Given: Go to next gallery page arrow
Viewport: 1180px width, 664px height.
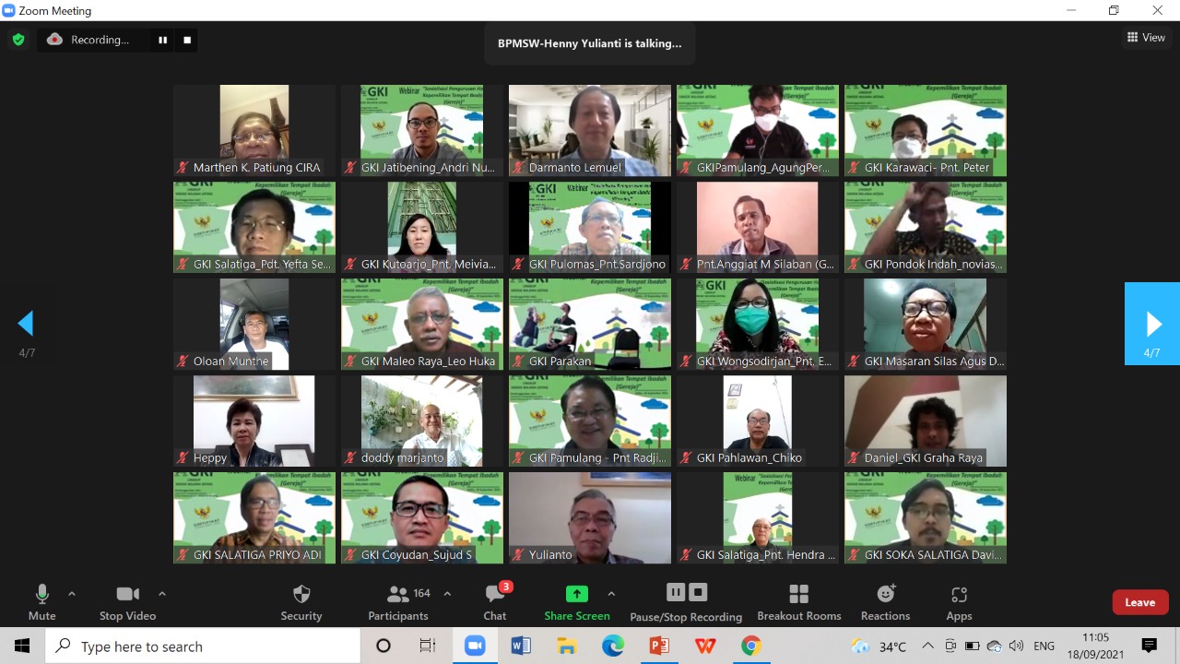Looking at the screenshot, I should pos(1152,323).
